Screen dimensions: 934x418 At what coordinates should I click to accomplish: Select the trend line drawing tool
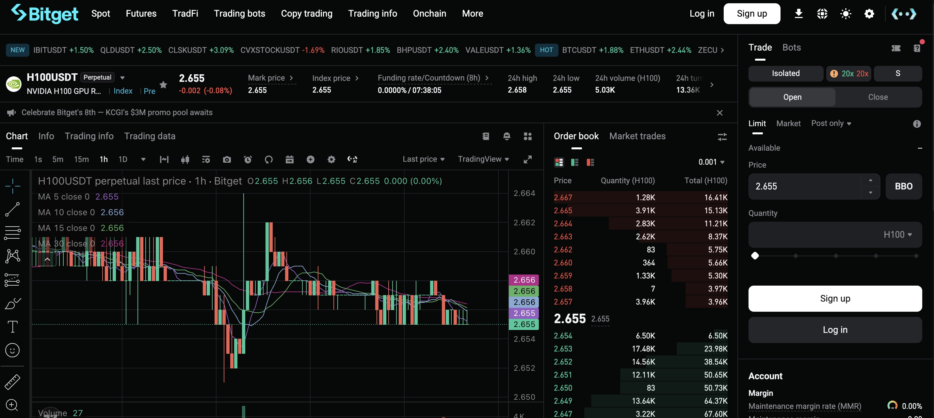[12, 210]
